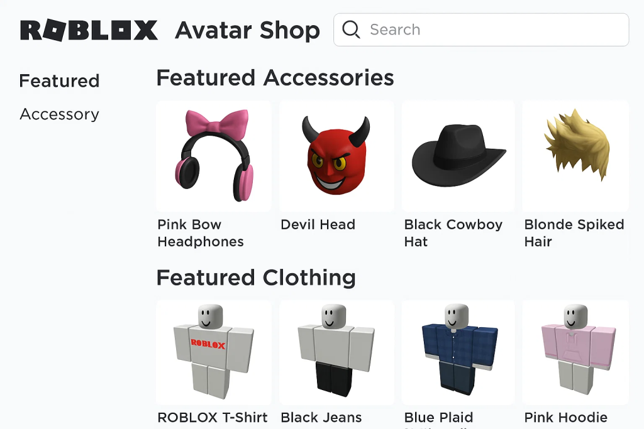Click the ROBLOX logo
The width and height of the screenshot is (644, 429).
point(89,30)
